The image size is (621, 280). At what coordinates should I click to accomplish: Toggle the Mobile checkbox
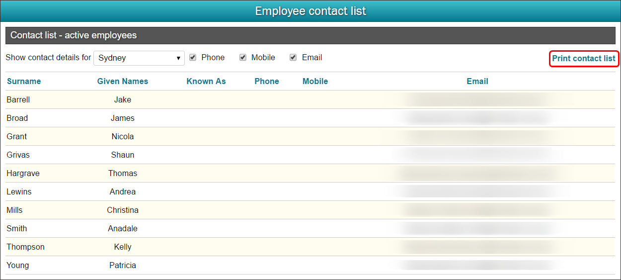tap(243, 58)
